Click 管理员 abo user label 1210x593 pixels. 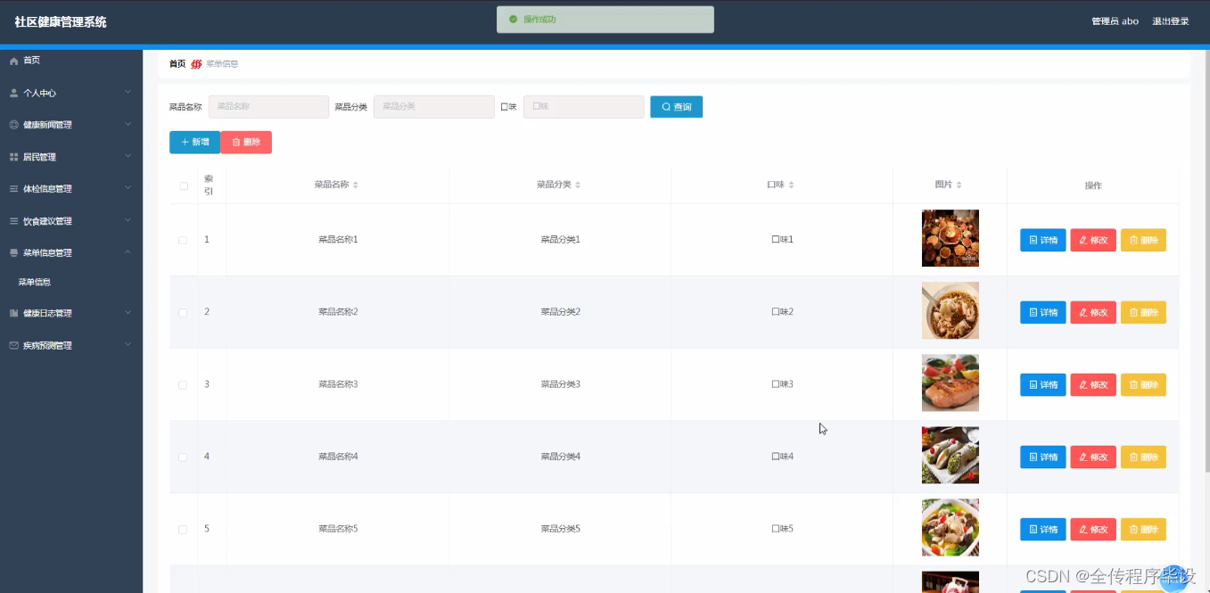click(1115, 21)
